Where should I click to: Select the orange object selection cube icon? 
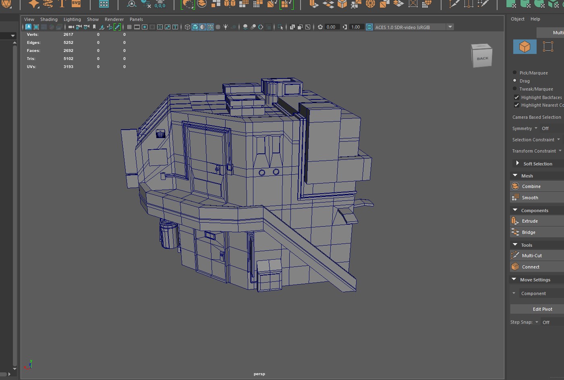click(525, 47)
